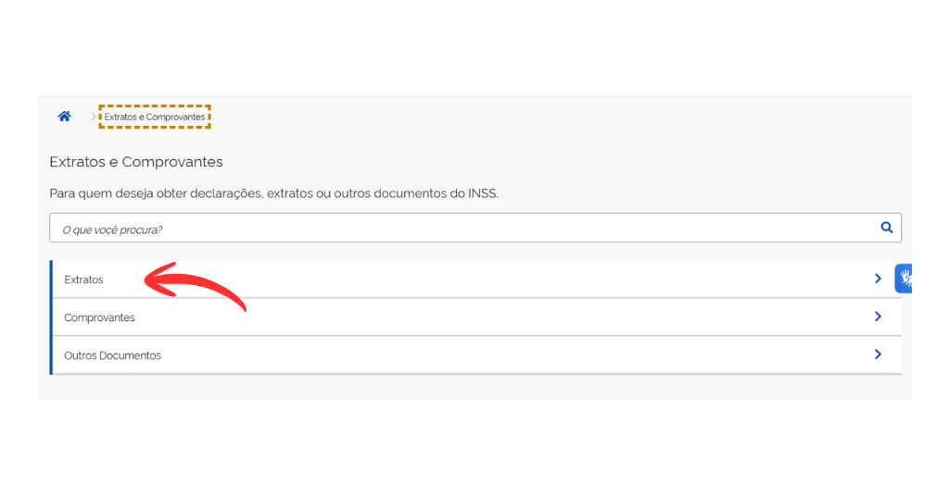Open the Extratos e Comprovantes breadcrumb link

[155, 118]
